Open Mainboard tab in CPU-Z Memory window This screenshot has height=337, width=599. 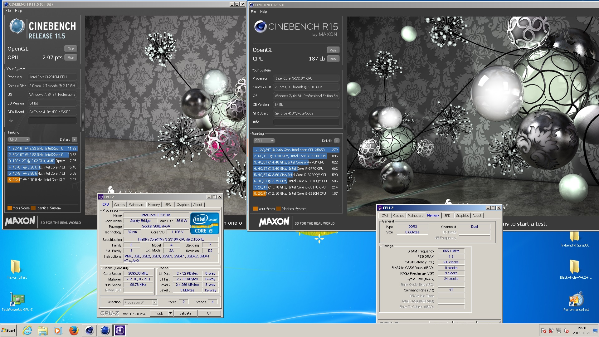(x=416, y=216)
